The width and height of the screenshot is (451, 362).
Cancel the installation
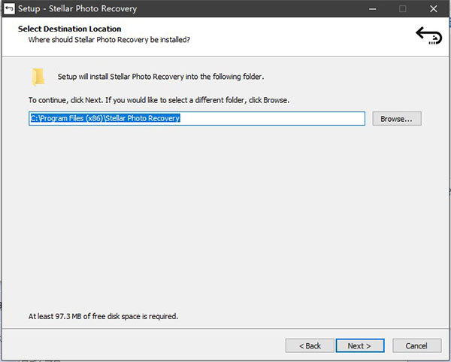(416, 345)
